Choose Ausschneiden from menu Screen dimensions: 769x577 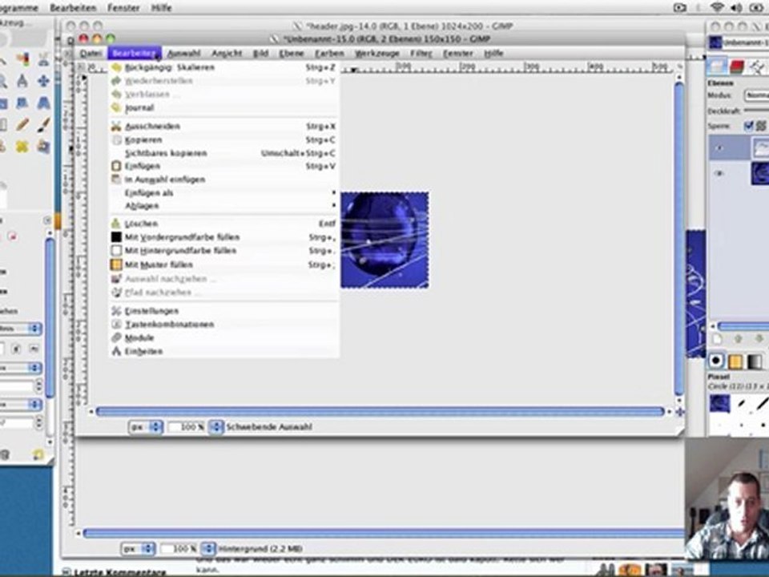223,126
